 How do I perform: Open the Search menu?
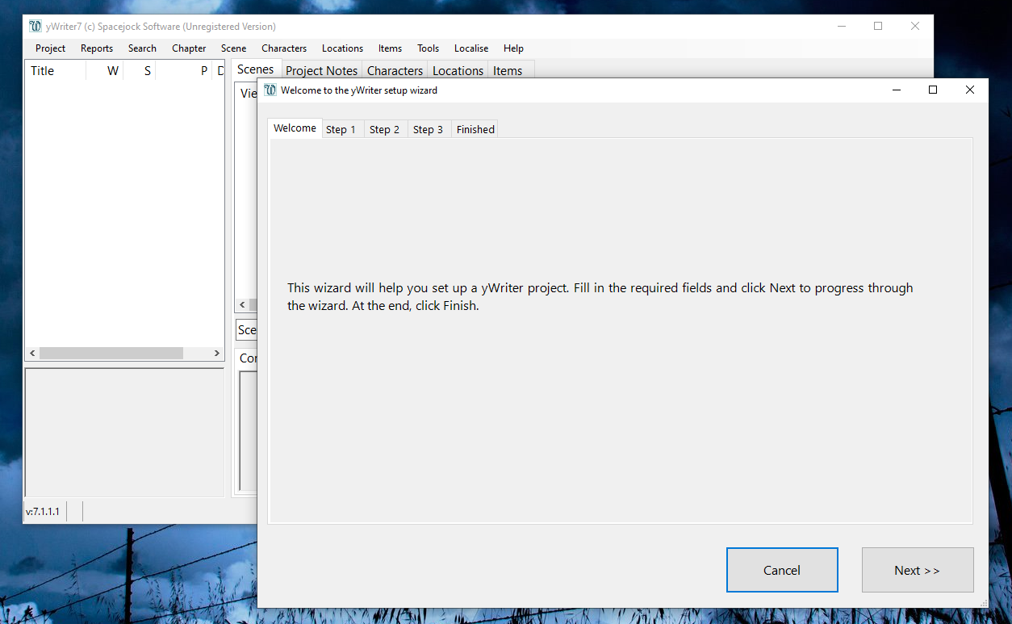click(x=142, y=48)
